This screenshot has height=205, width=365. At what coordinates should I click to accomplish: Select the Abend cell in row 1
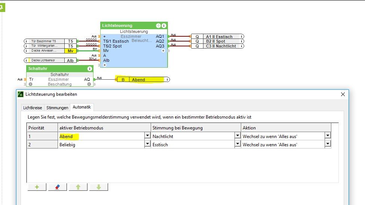(x=101, y=137)
